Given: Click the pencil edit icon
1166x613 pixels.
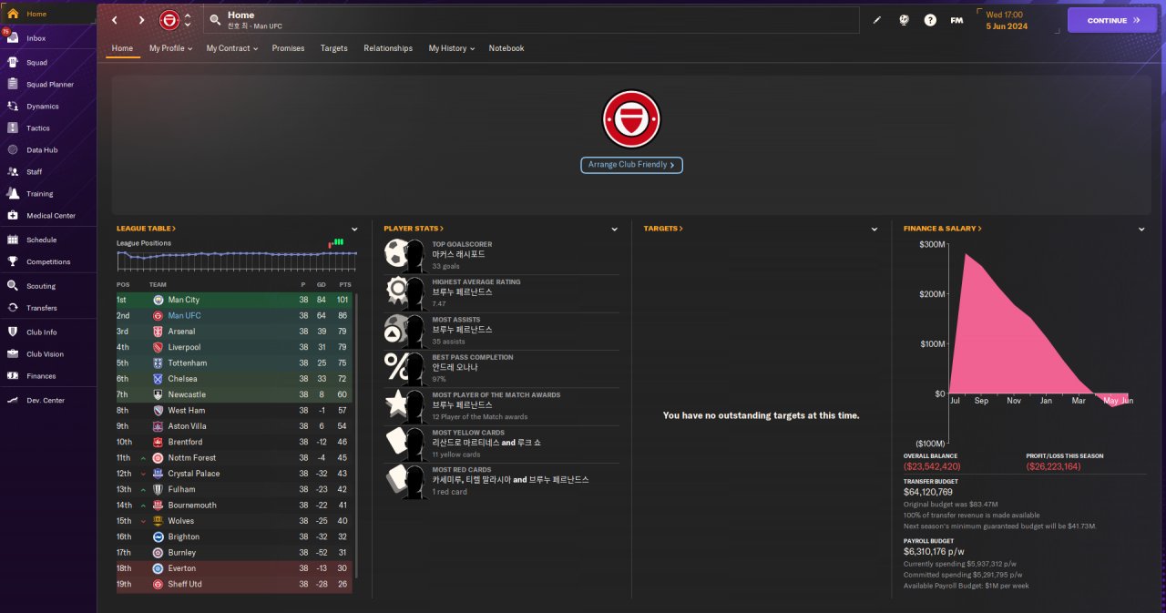Looking at the screenshot, I should [x=877, y=20].
